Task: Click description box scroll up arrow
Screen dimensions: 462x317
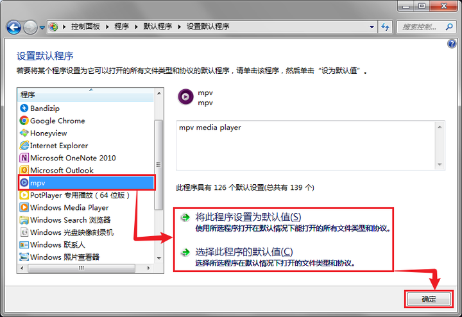Action: [440, 126]
